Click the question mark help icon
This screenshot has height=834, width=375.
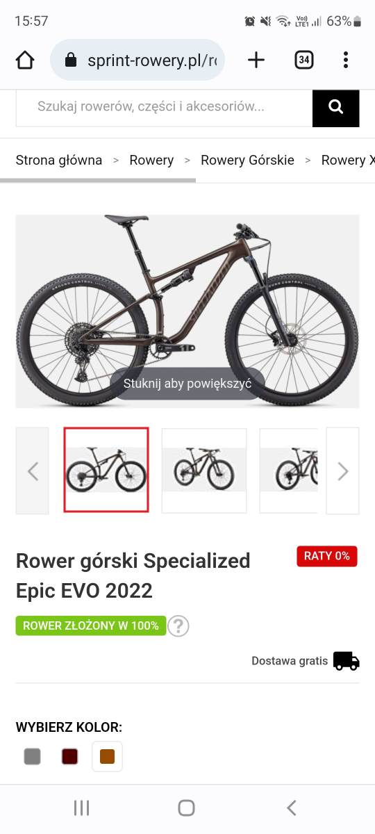[178, 626]
